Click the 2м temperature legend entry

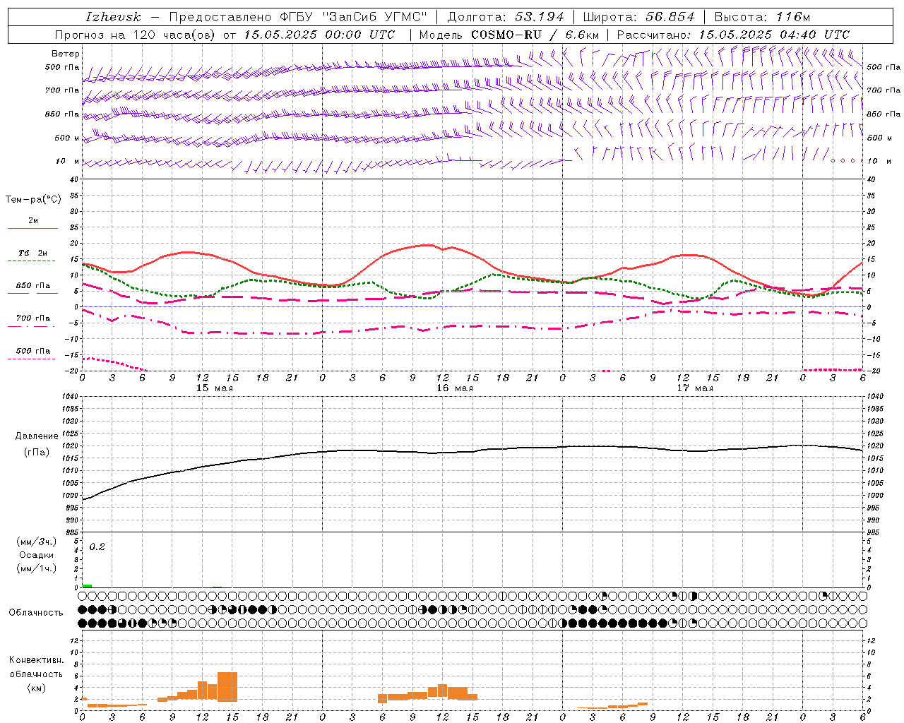[x=33, y=221]
